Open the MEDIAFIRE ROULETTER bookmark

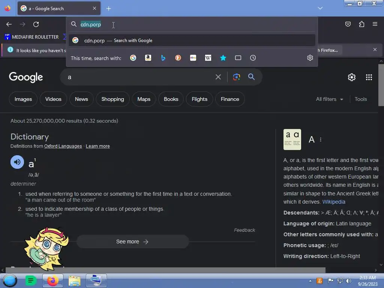tap(32, 37)
